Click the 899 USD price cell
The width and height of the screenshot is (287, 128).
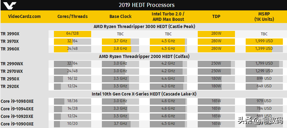[264, 79]
